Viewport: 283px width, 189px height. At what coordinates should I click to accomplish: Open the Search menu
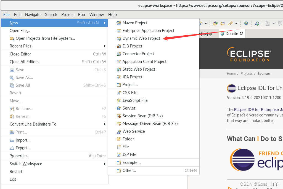click(x=51, y=15)
